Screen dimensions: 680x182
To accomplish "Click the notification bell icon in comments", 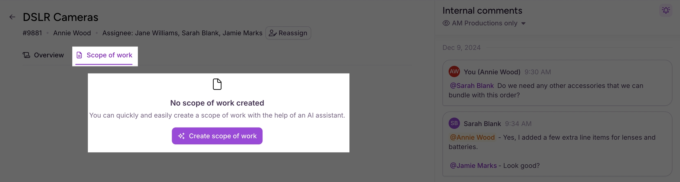I will coord(666,11).
